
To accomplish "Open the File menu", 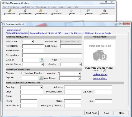I will 4,7.
